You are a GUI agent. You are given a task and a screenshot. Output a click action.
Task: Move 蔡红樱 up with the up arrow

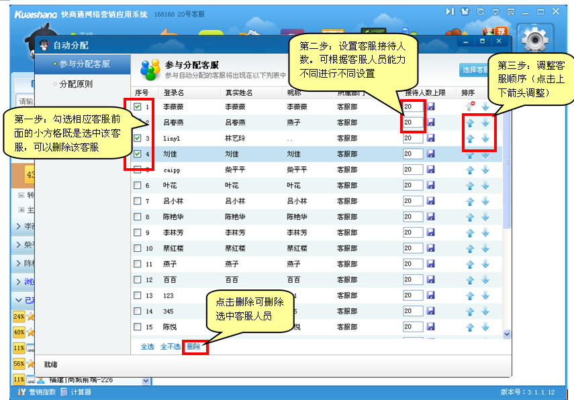[x=470, y=248]
